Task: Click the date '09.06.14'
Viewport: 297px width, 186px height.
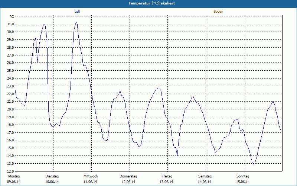Action: [14, 182]
